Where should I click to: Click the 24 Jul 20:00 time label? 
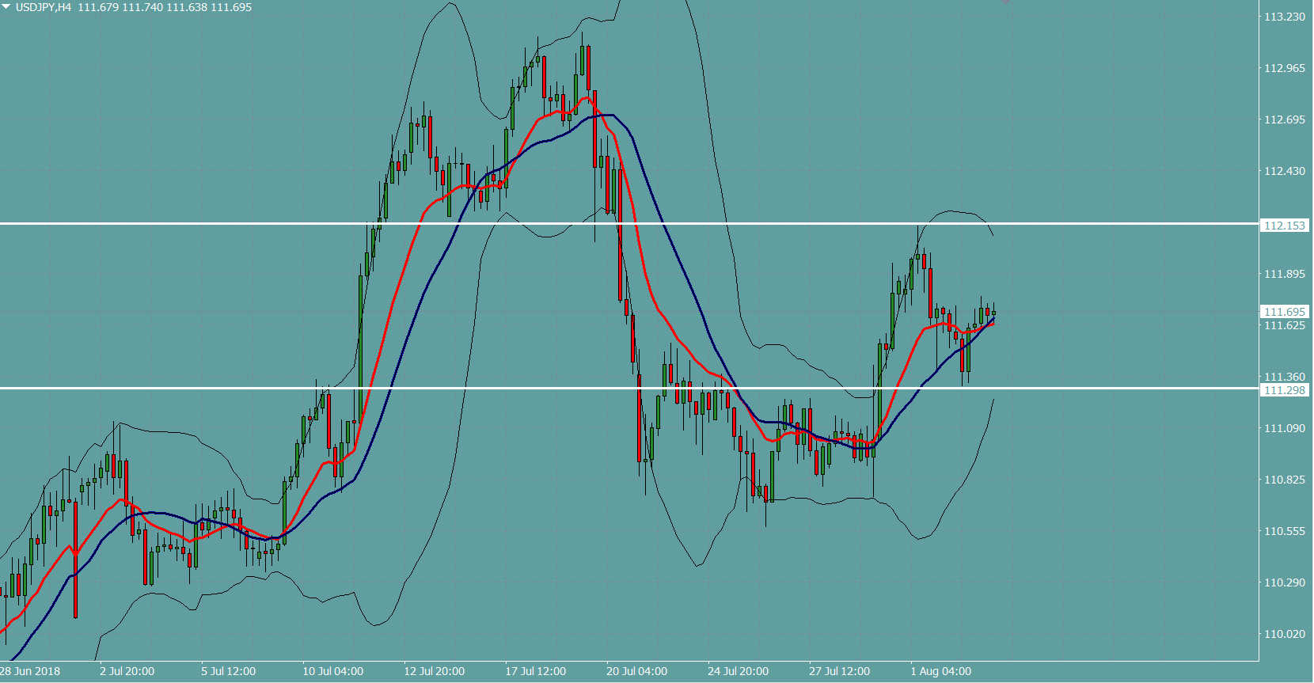pyautogui.click(x=738, y=671)
